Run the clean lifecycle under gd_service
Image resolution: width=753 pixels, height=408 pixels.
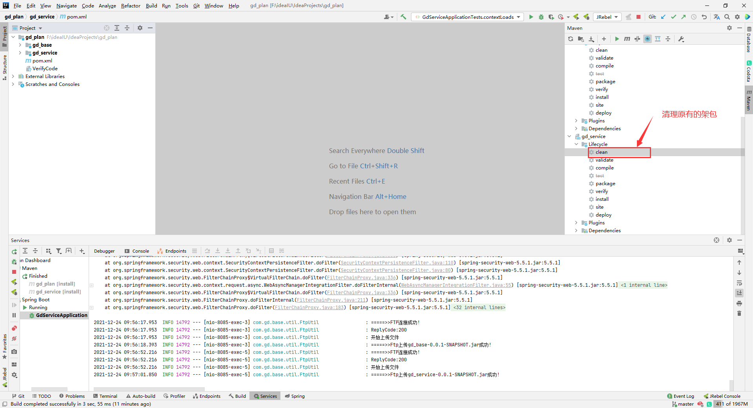click(x=601, y=152)
